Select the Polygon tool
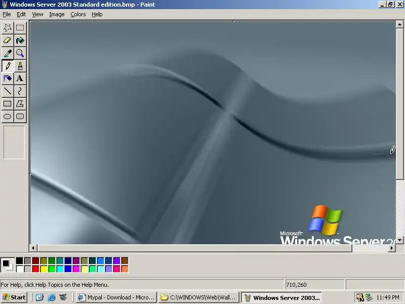The height and width of the screenshot is (304, 405). click(20, 104)
